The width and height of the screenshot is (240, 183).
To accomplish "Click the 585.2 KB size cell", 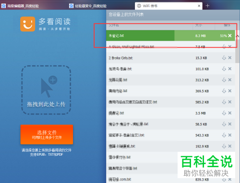I will (202, 102).
